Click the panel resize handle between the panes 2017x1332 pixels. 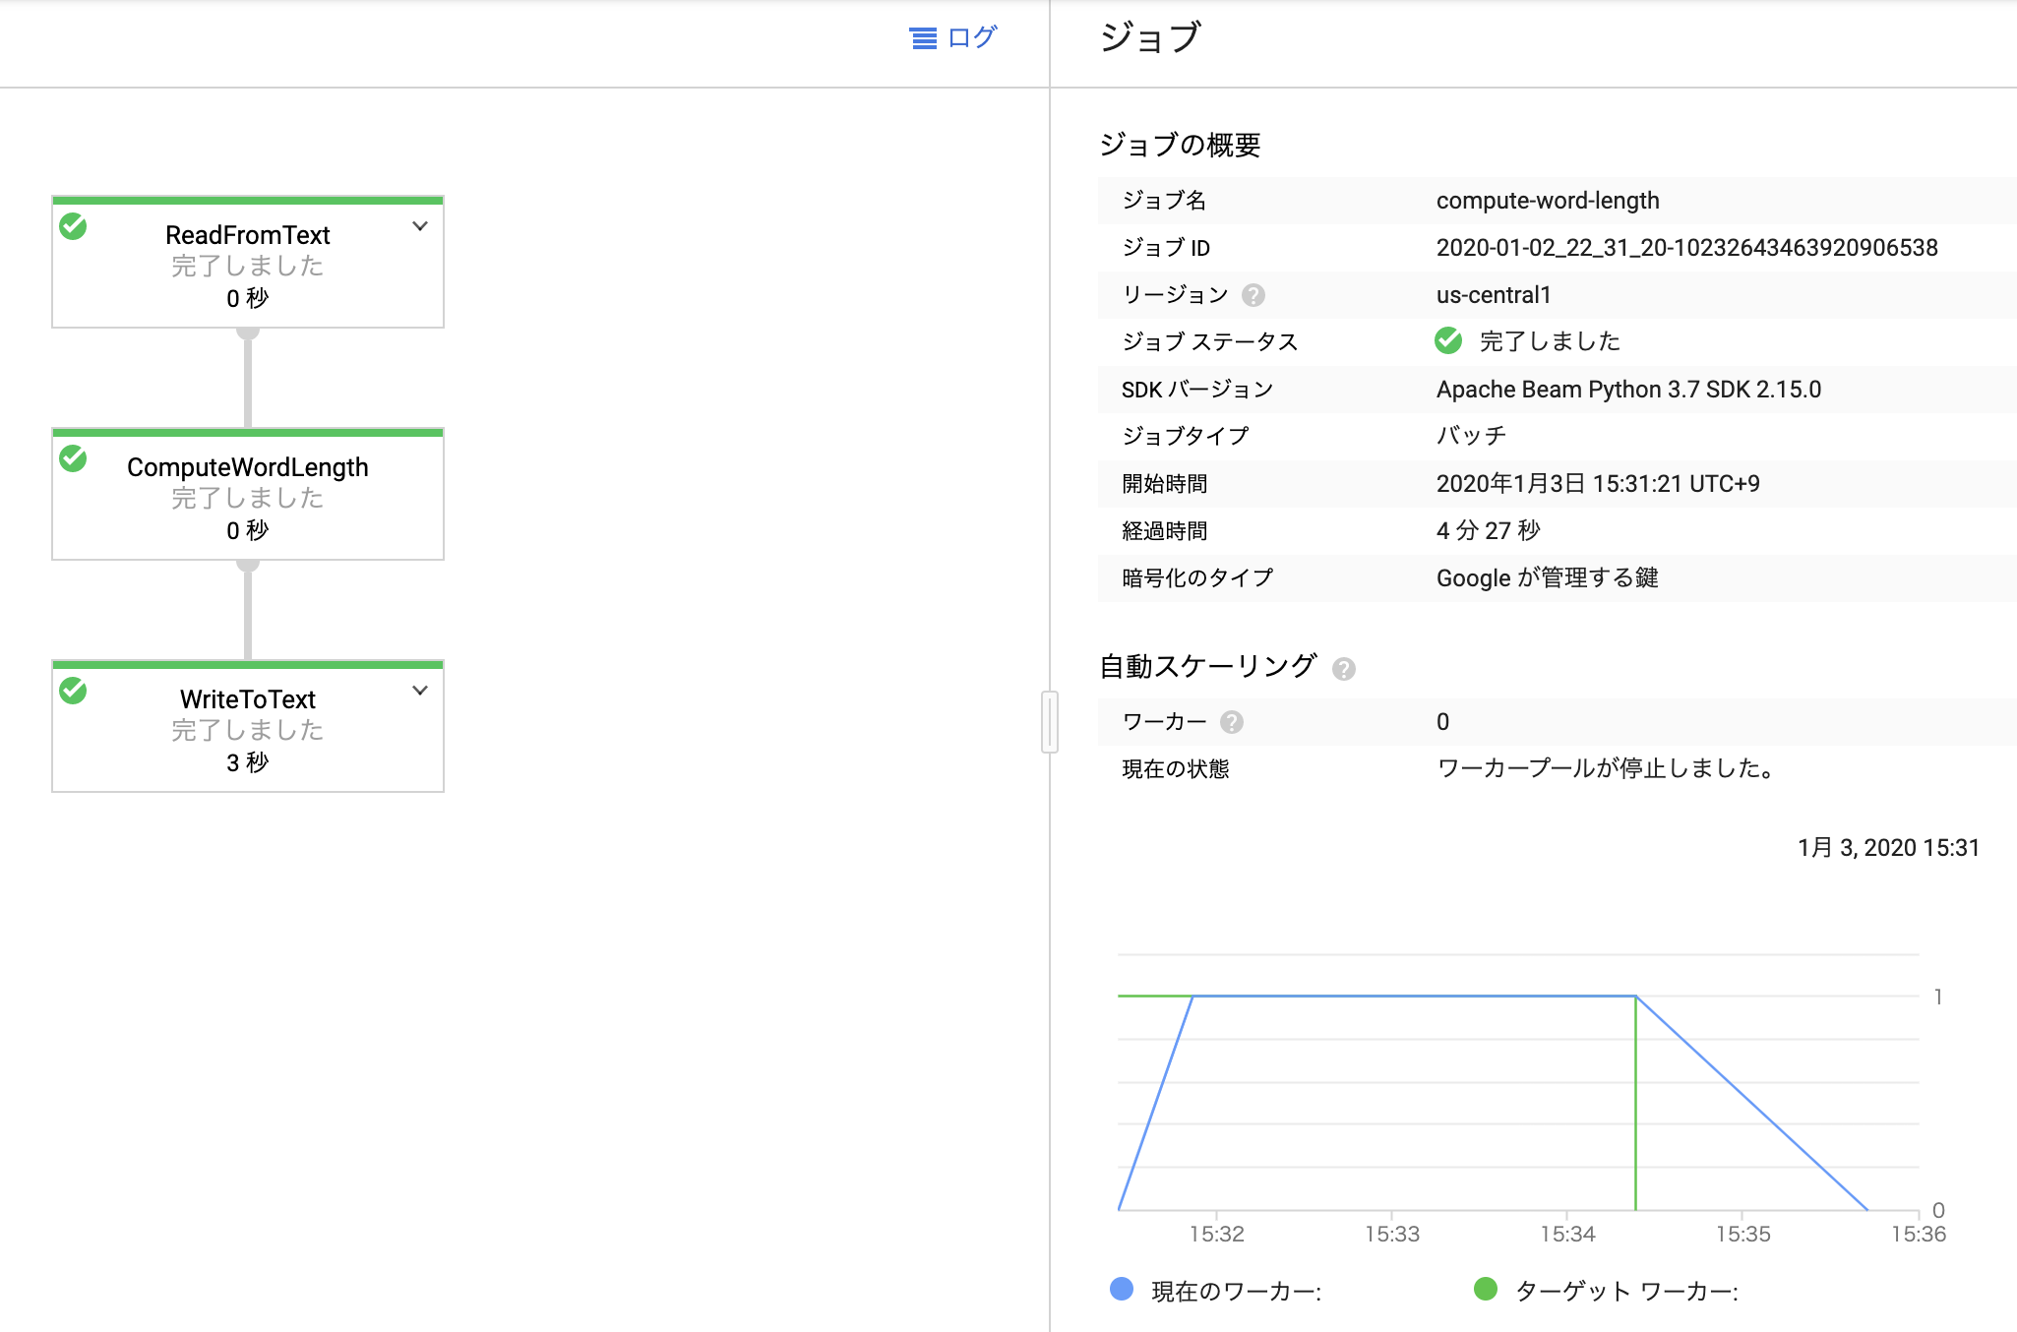click(1050, 721)
